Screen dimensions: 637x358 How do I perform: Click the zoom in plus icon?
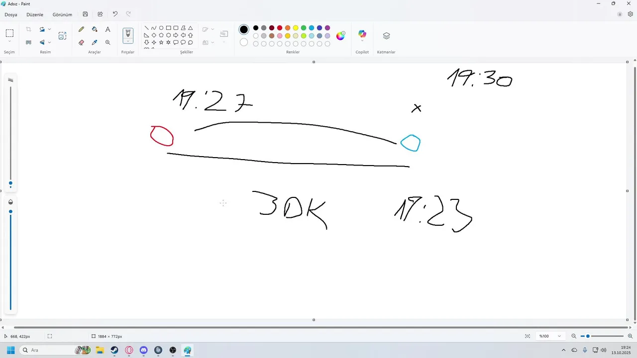click(630, 336)
